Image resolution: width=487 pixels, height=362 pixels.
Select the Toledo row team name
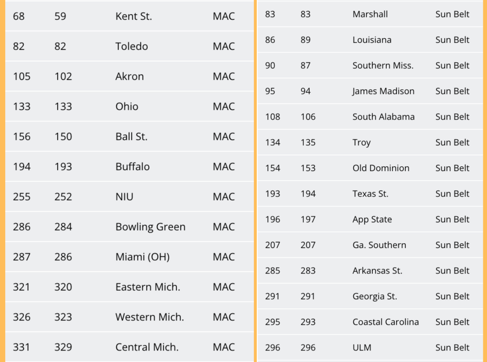tap(132, 46)
